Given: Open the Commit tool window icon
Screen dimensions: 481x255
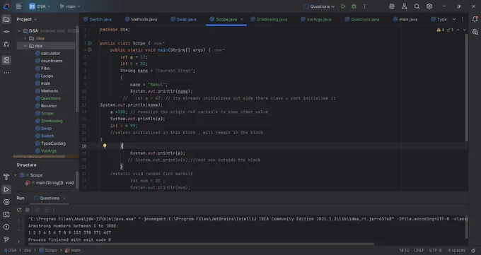Looking at the screenshot, I should click(x=6, y=32).
